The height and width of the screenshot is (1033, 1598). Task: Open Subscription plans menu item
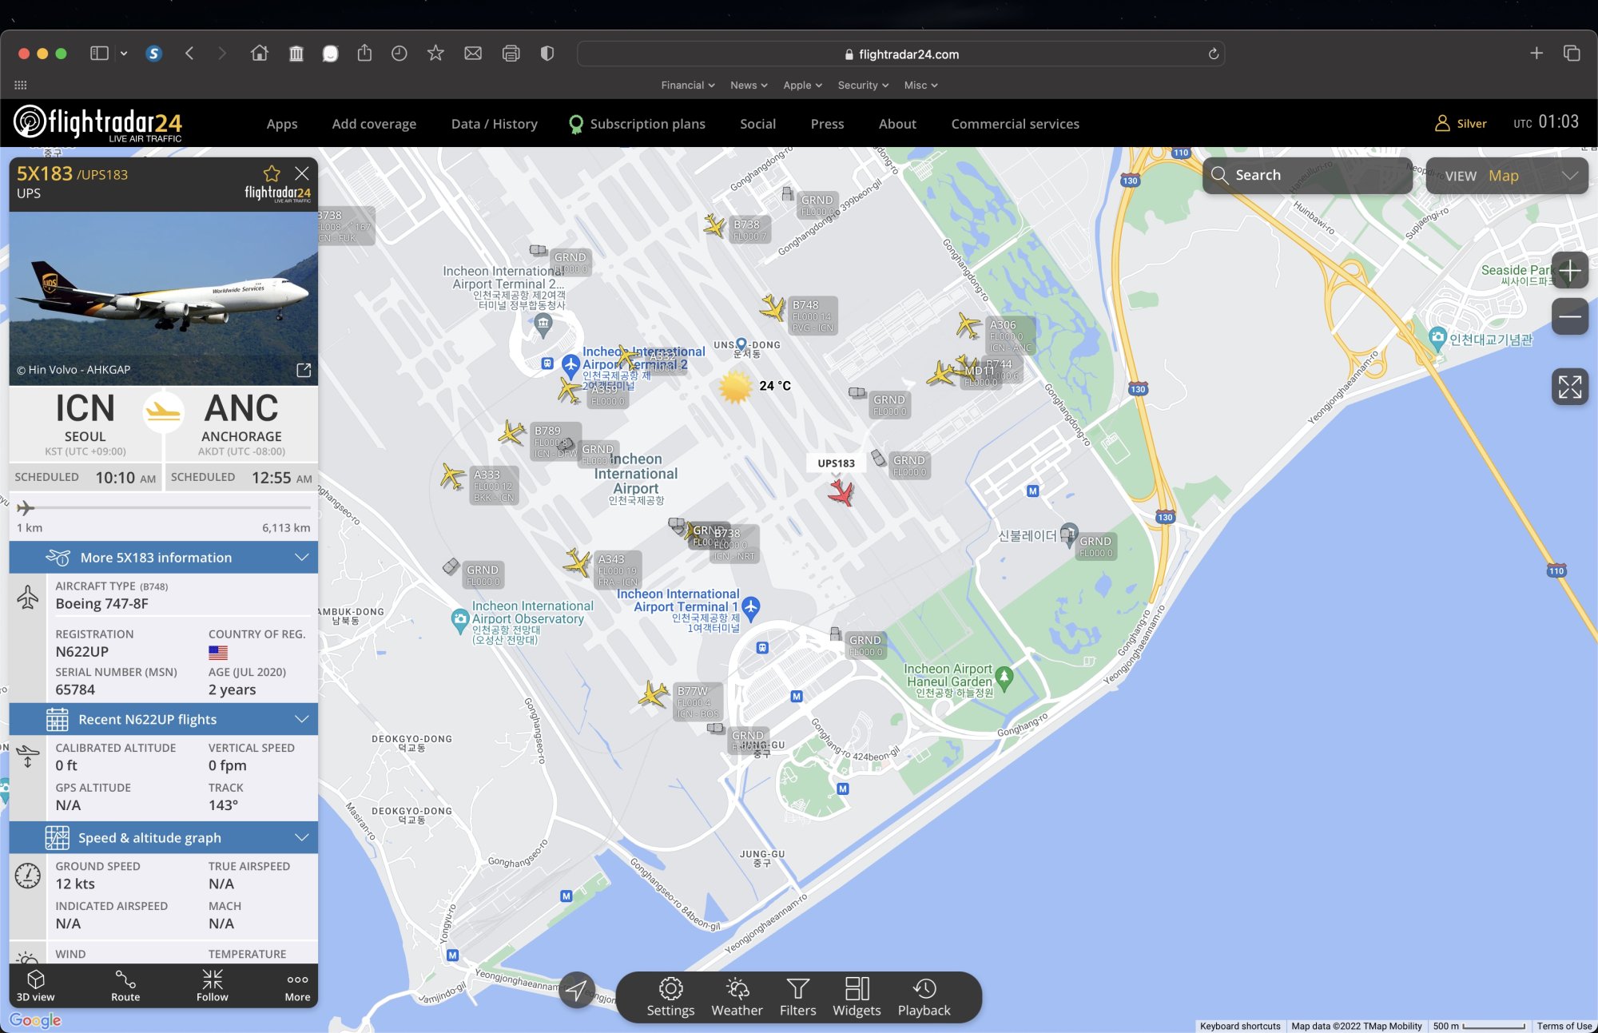[647, 124]
